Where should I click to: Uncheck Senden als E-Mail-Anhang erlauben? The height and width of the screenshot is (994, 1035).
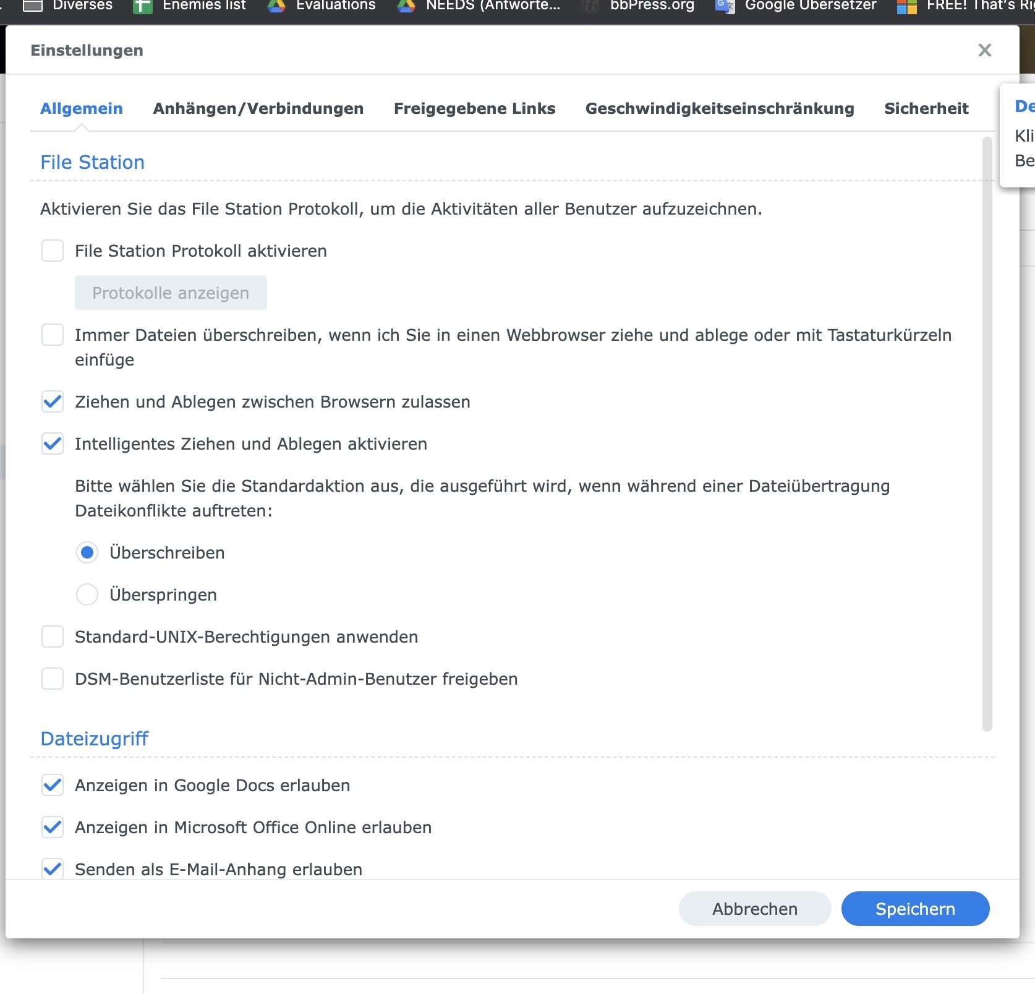(53, 869)
